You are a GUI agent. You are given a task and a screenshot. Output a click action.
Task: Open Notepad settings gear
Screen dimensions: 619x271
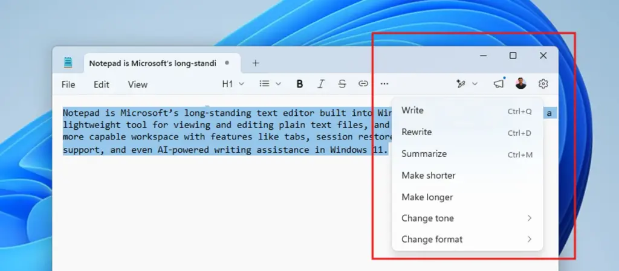[x=543, y=84]
